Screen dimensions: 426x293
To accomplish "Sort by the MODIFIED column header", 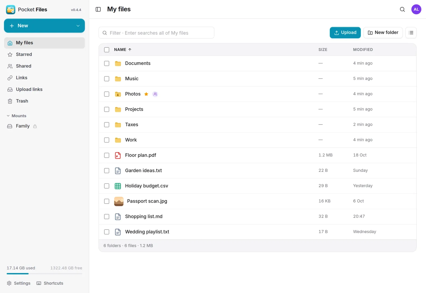I will tap(363, 50).
